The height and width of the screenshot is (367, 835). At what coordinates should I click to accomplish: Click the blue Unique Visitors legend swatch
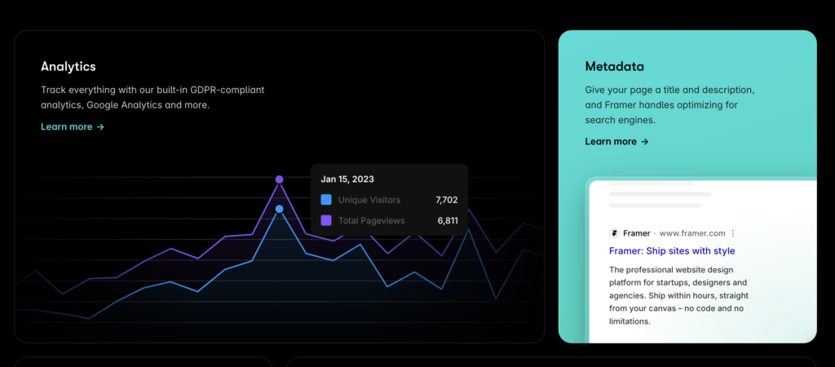click(326, 200)
